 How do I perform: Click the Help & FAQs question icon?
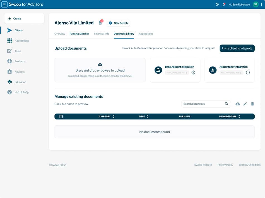[x=10, y=92]
